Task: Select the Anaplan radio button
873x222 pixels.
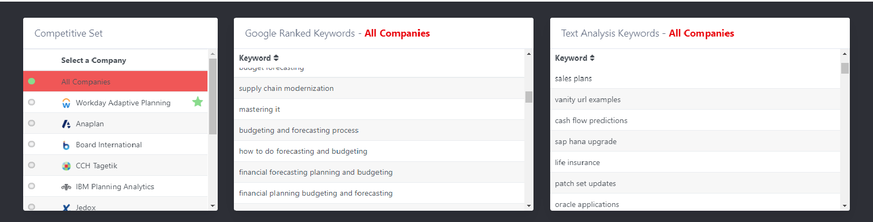Action: pyautogui.click(x=32, y=123)
